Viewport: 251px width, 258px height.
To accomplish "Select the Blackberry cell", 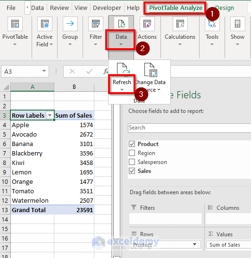I will pyautogui.click(x=33, y=154).
